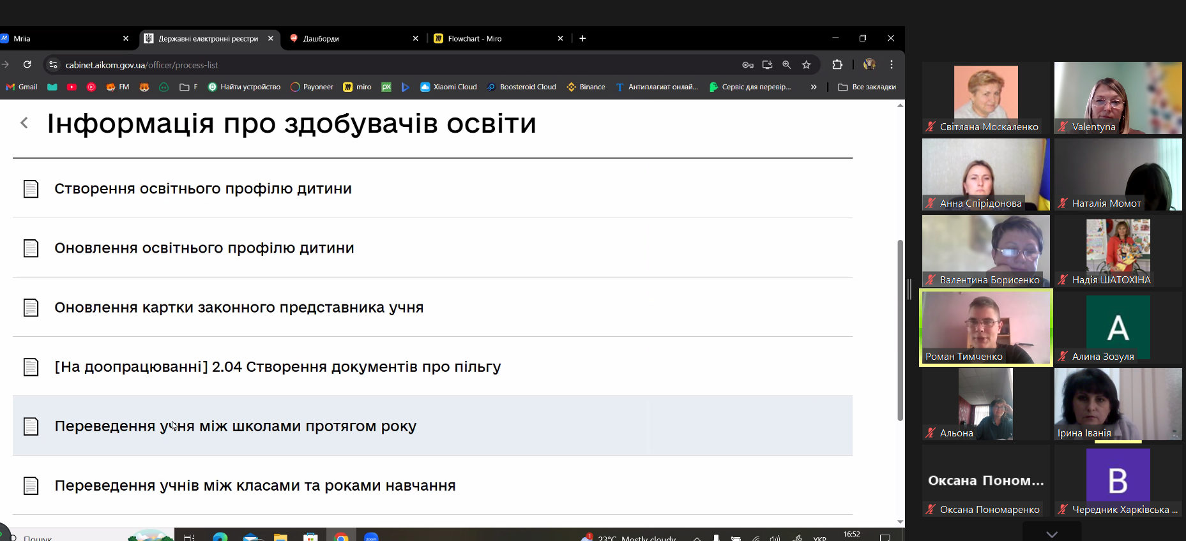Open 'Створення освітнього профілю дитини' process

[x=203, y=189]
